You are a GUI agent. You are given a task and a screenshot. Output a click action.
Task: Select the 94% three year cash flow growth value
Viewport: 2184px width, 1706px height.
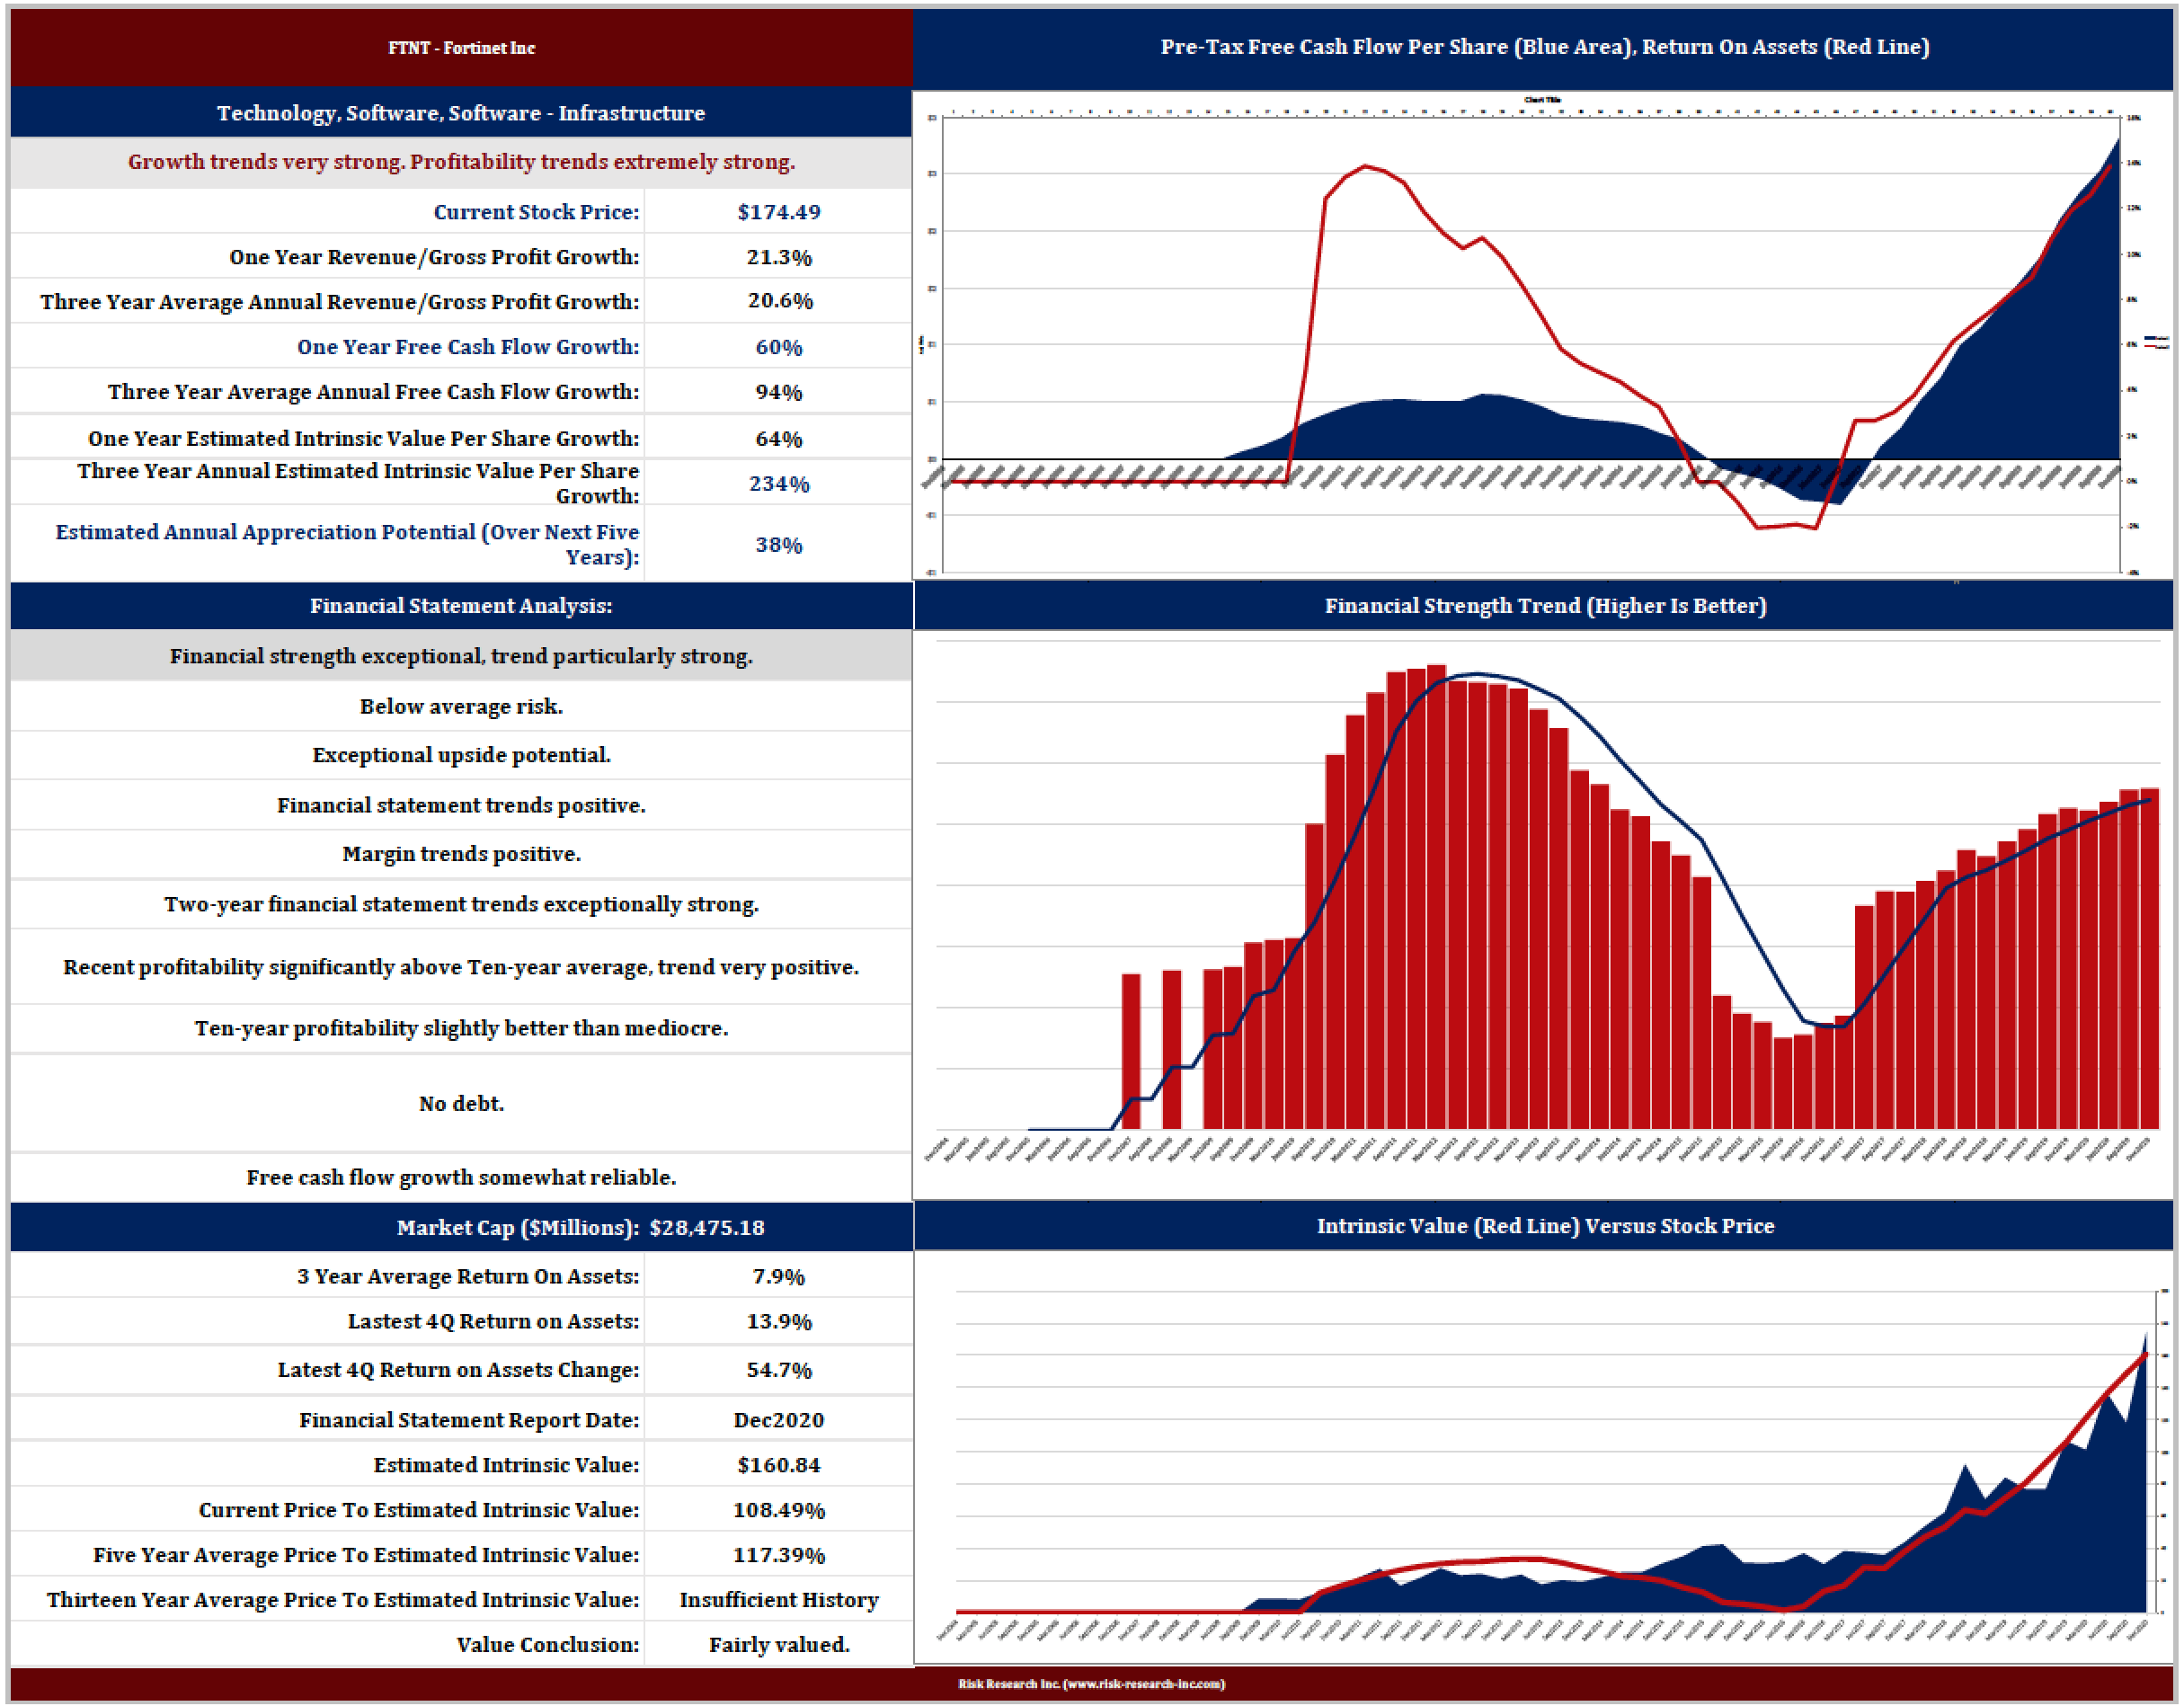tap(779, 392)
